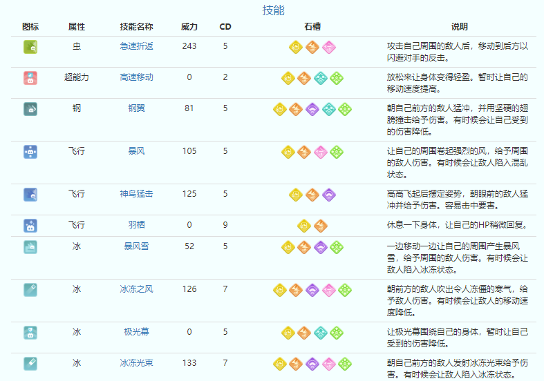Click the 羽栖 skill icon

[30, 226]
